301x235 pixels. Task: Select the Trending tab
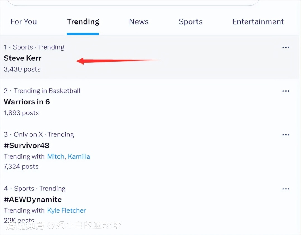click(83, 22)
